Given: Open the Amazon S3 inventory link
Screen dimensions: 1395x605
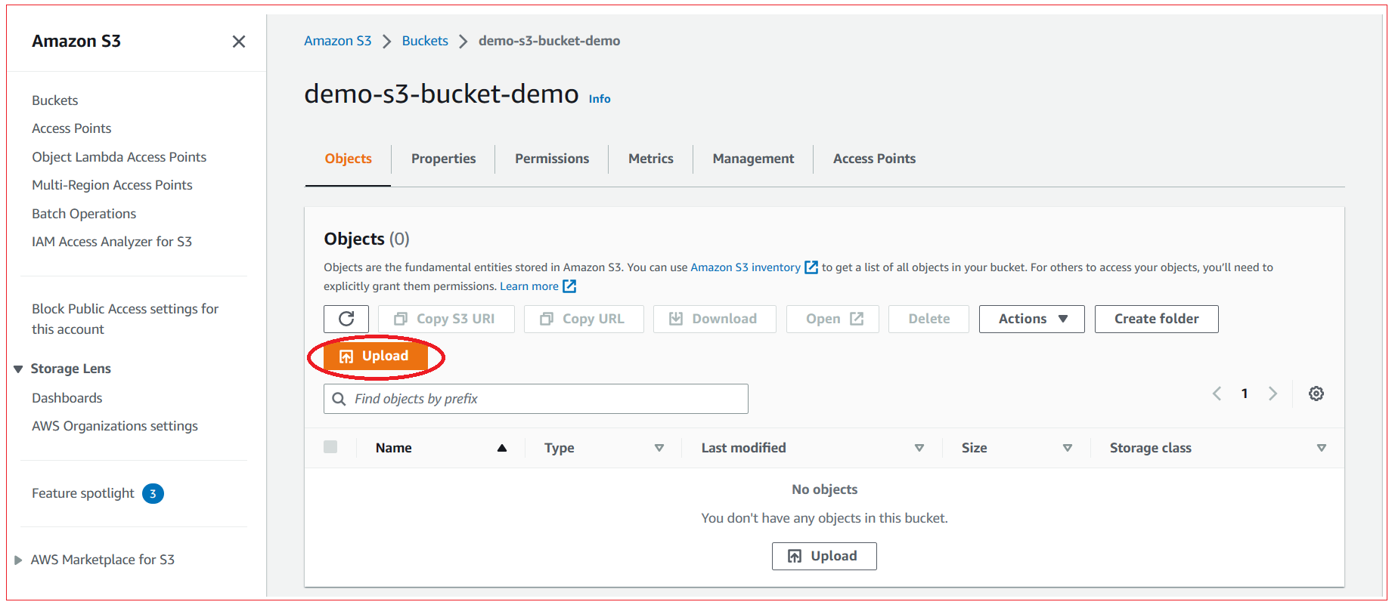Looking at the screenshot, I should click(x=754, y=267).
